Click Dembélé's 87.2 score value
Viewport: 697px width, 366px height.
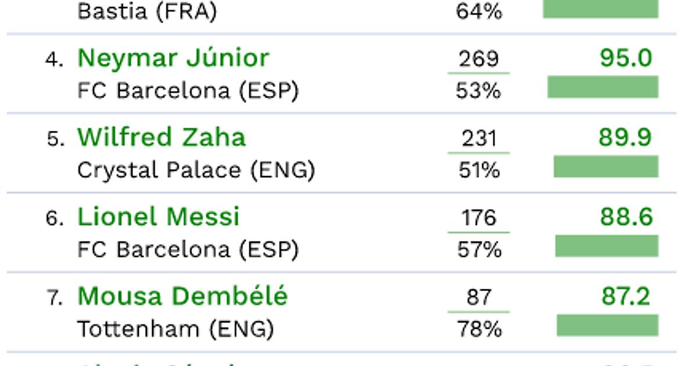pos(626,296)
